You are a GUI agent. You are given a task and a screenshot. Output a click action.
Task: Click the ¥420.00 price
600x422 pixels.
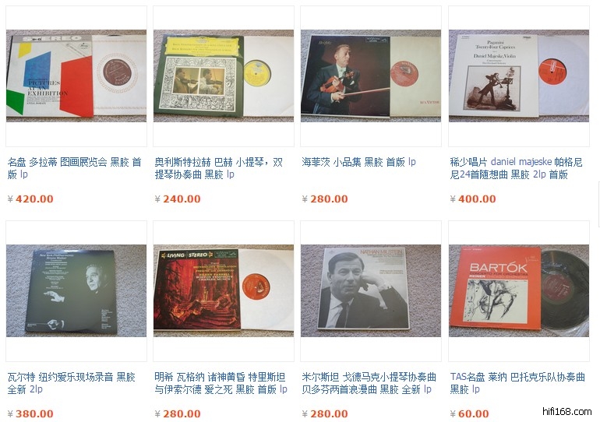(30, 199)
